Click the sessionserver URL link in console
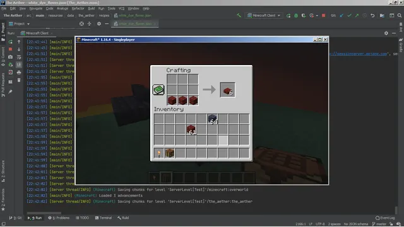The width and height of the screenshot is (404, 227). 359,54
